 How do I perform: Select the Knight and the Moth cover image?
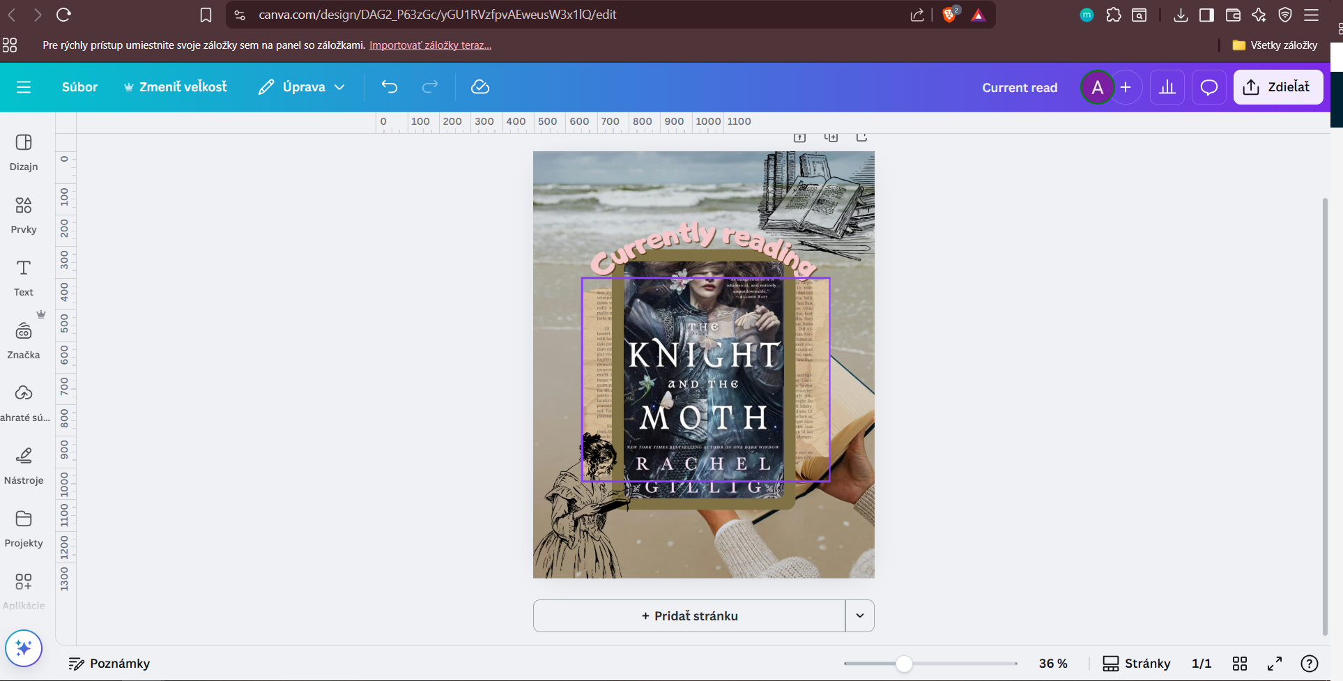(704, 380)
